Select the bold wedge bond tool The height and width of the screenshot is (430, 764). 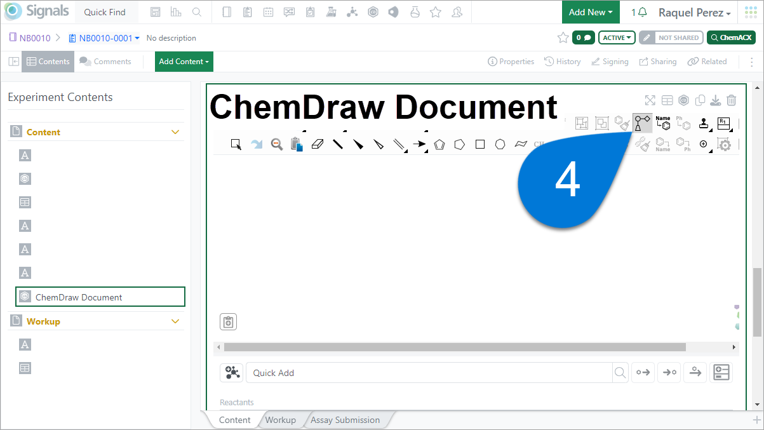[x=358, y=144]
